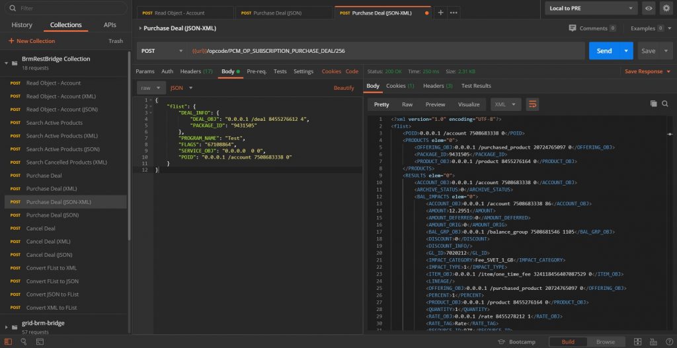This screenshot has width=677, height=348.
Task: Search within the response body
Action: pyautogui.click(x=665, y=104)
